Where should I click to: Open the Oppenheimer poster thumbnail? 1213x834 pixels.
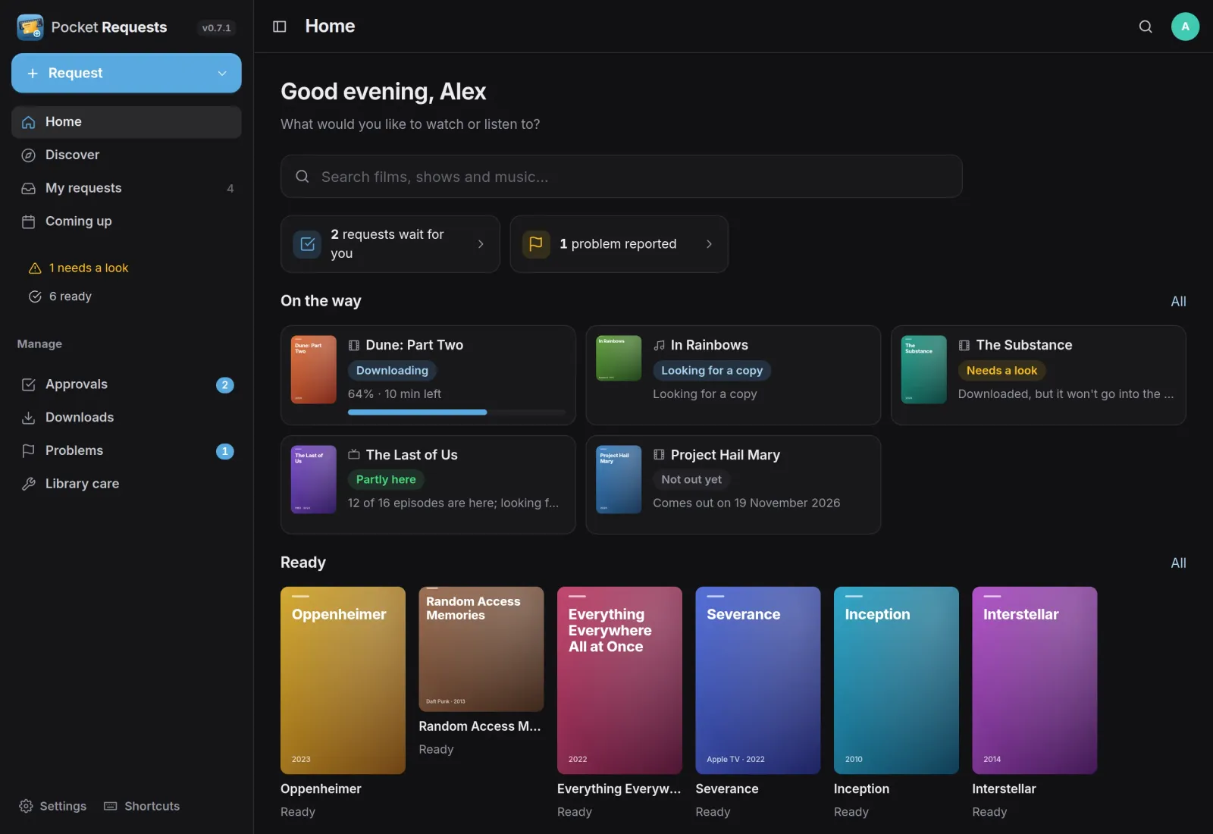tap(343, 680)
